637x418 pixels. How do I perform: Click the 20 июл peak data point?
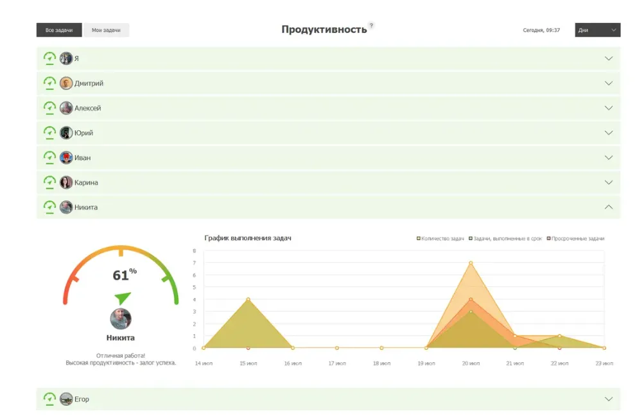[x=471, y=263]
